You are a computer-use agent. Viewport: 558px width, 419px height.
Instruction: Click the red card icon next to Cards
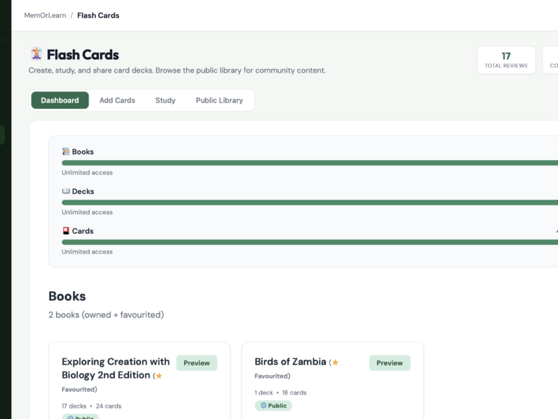(66, 231)
